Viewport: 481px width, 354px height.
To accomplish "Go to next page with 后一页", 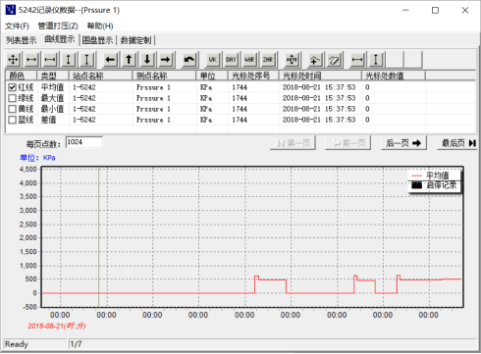I will point(403,143).
